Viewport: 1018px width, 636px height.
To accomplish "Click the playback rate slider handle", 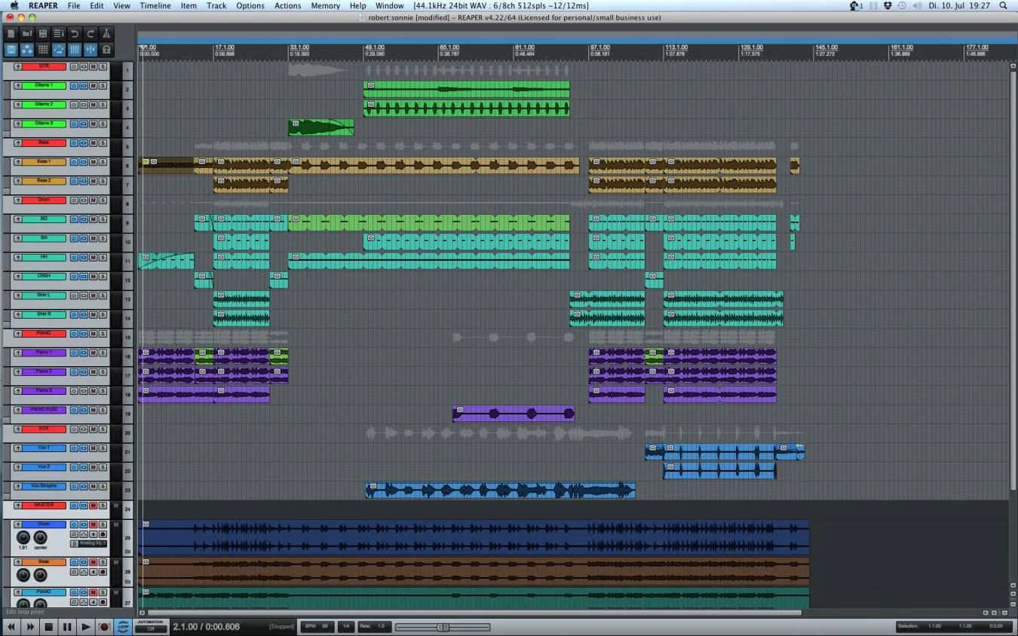I will [x=443, y=627].
